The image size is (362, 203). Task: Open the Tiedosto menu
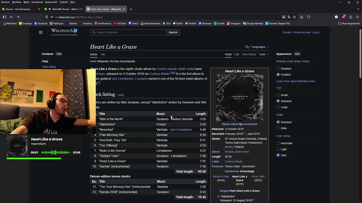(x=5, y=2)
